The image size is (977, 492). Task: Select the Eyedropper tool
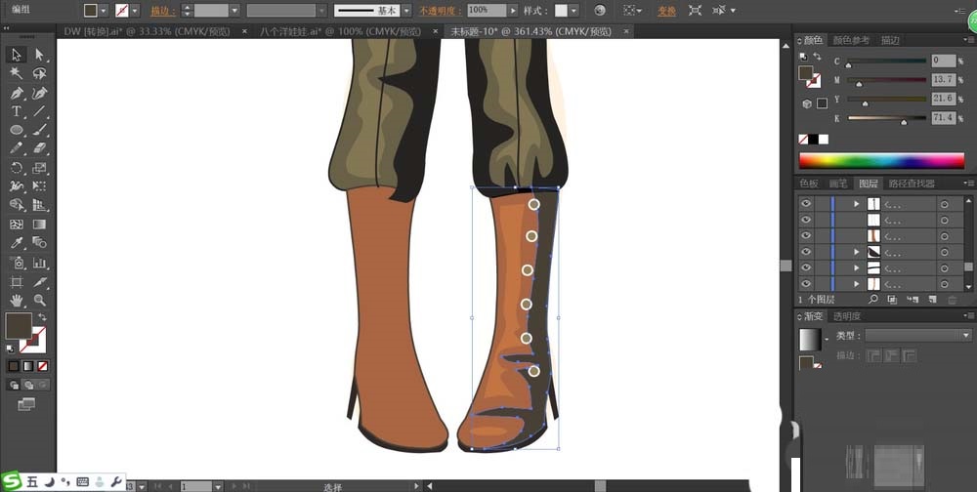[17, 242]
